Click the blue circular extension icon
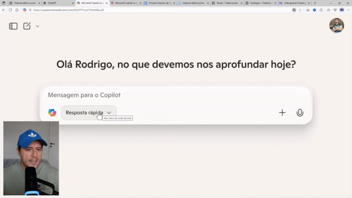Image resolution: width=352 pixels, height=198 pixels. click(x=314, y=10)
